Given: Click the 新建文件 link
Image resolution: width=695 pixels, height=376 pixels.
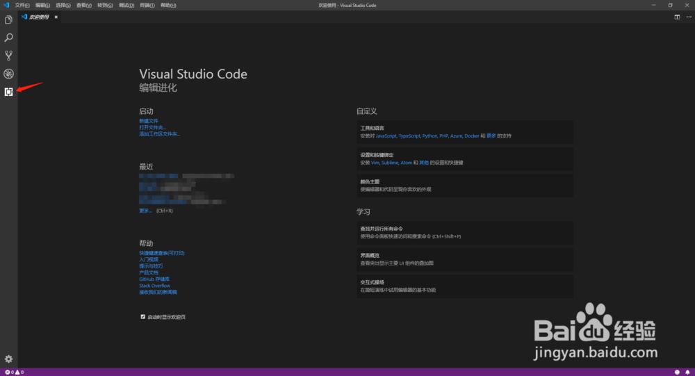Looking at the screenshot, I should (x=149, y=121).
